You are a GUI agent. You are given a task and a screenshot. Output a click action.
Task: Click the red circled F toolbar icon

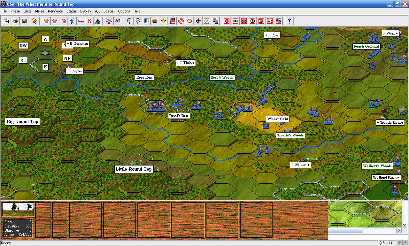coord(227,21)
